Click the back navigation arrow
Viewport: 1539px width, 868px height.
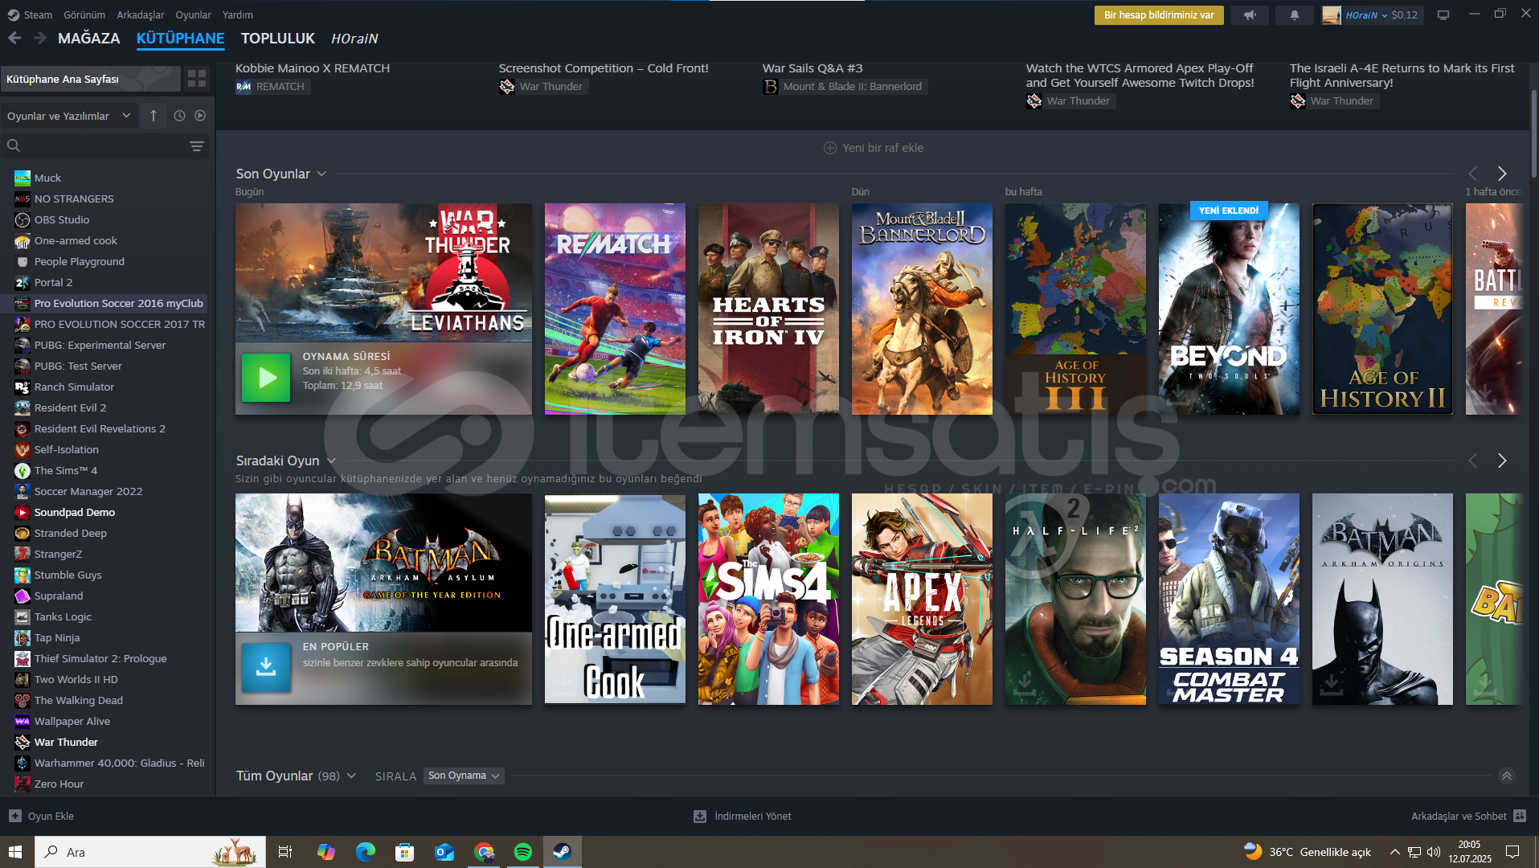tap(14, 38)
